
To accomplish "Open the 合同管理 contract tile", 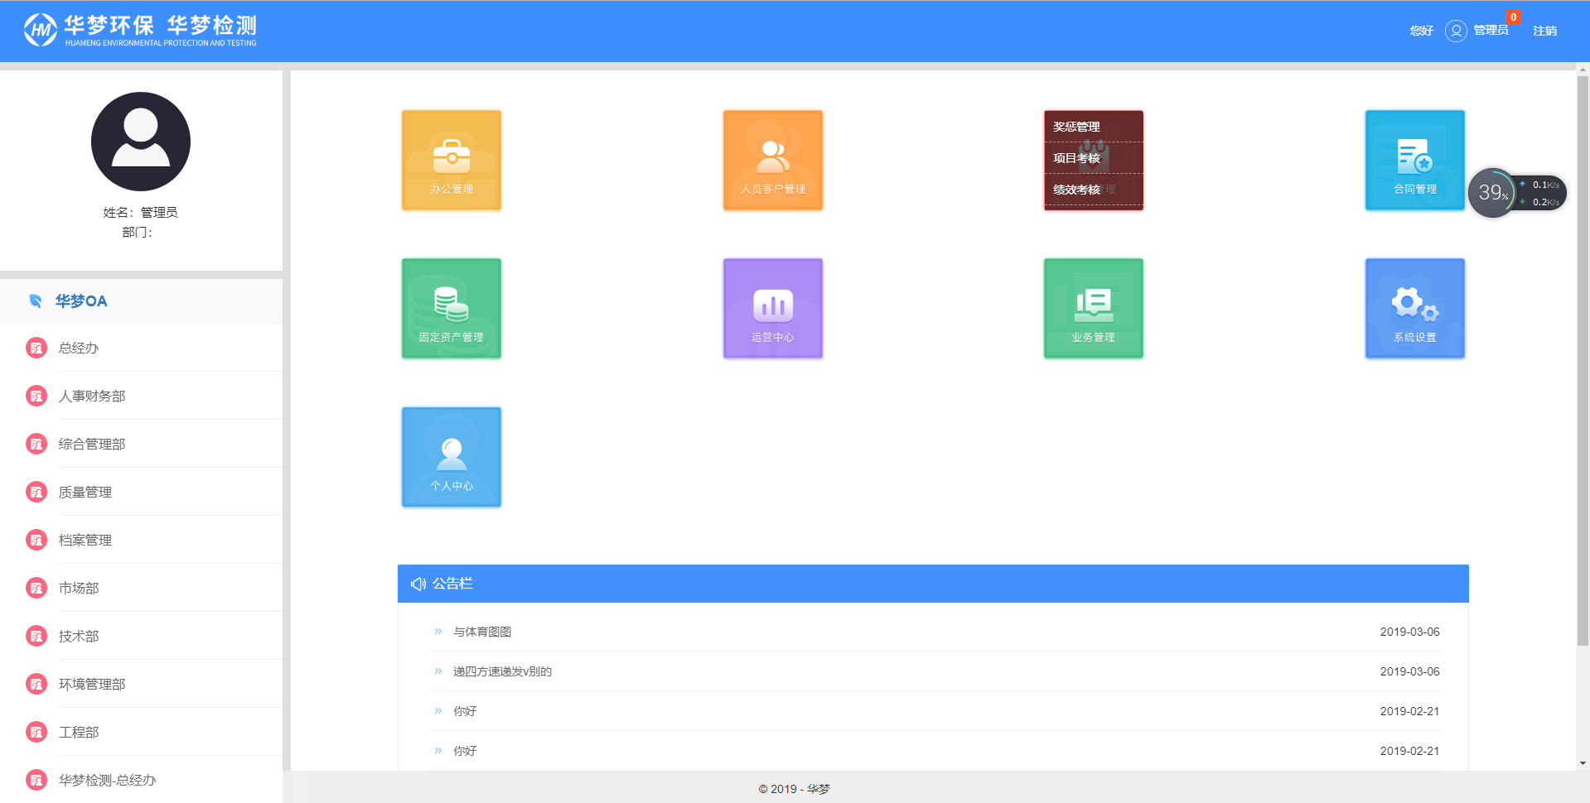I will pos(1414,160).
